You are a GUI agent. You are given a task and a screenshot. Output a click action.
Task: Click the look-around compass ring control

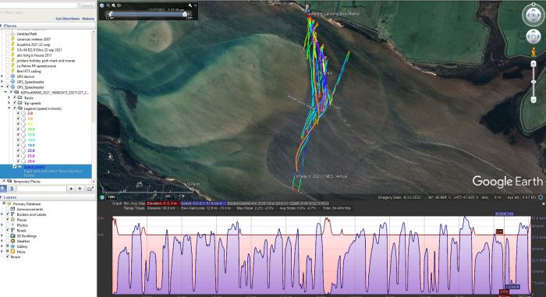tap(533, 15)
